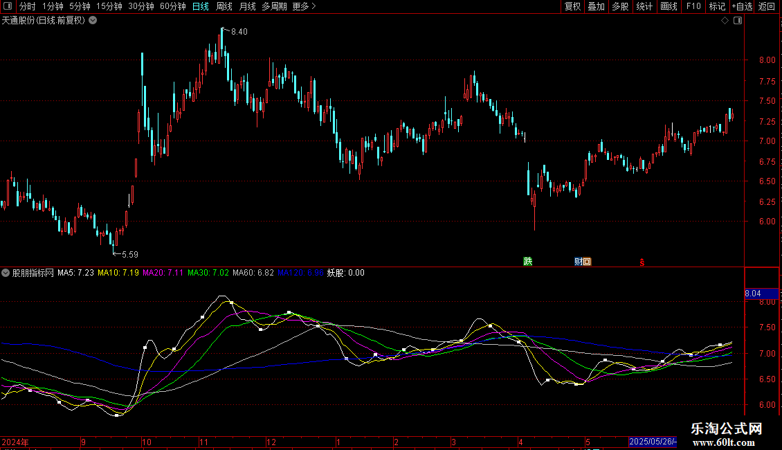This screenshot has width=782, height=450.
Task: Select the 15分钟 period
Action: 109,6
